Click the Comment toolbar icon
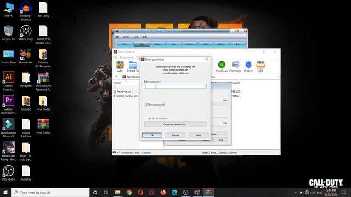 tap(235, 67)
